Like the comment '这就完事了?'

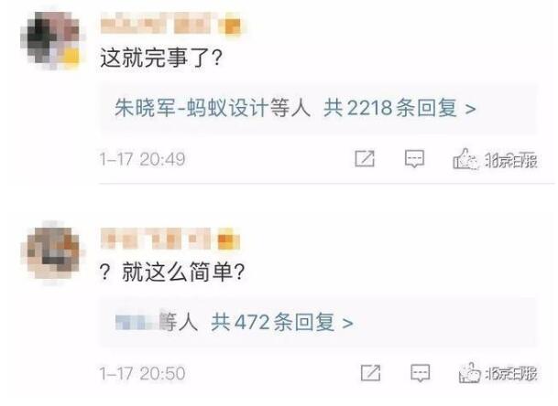(x=464, y=159)
